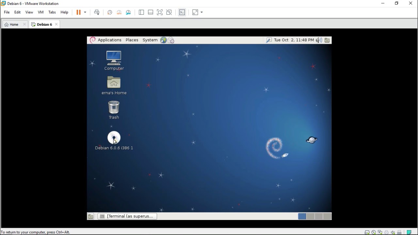Image resolution: width=418 pixels, height=235 pixels.
Task: Send Ctrl+Alt+Del to the virtual machine
Action: 97,12
